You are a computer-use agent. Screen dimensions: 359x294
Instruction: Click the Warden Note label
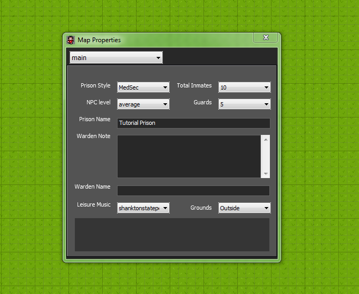(x=93, y=136)
